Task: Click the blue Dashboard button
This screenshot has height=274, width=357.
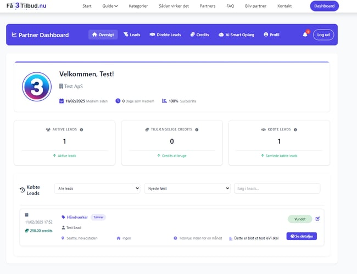Action: (x=324, y=6)
